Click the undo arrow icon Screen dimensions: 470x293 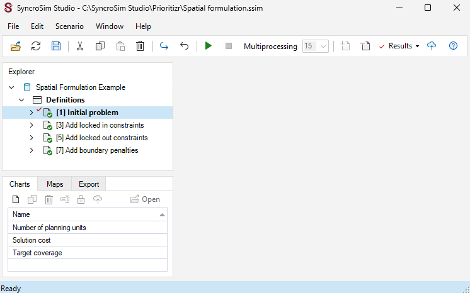pyautogui.click(x=184, y=46)
